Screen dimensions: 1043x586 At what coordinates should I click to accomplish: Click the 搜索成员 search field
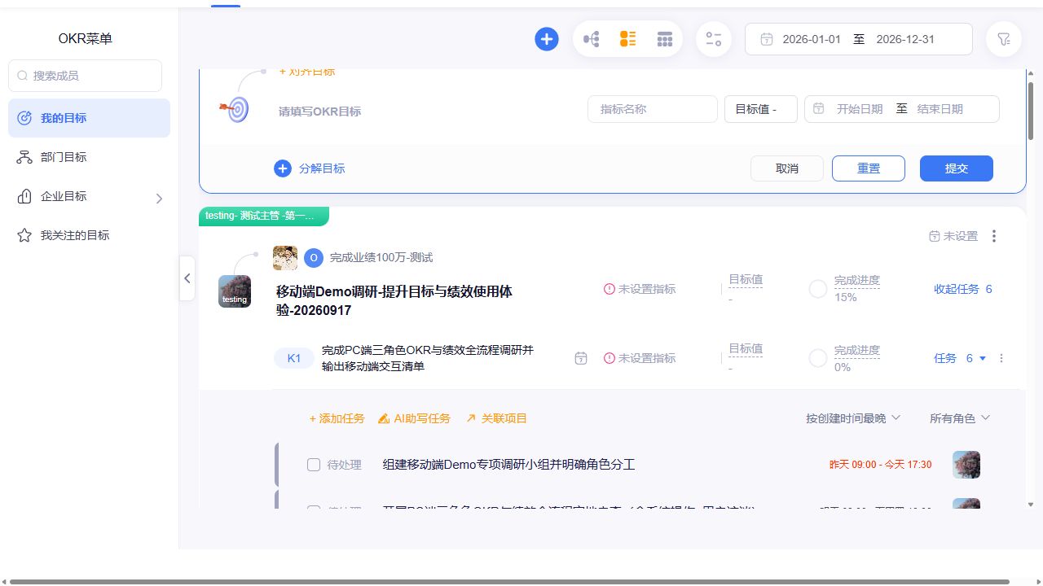(86, 76)
